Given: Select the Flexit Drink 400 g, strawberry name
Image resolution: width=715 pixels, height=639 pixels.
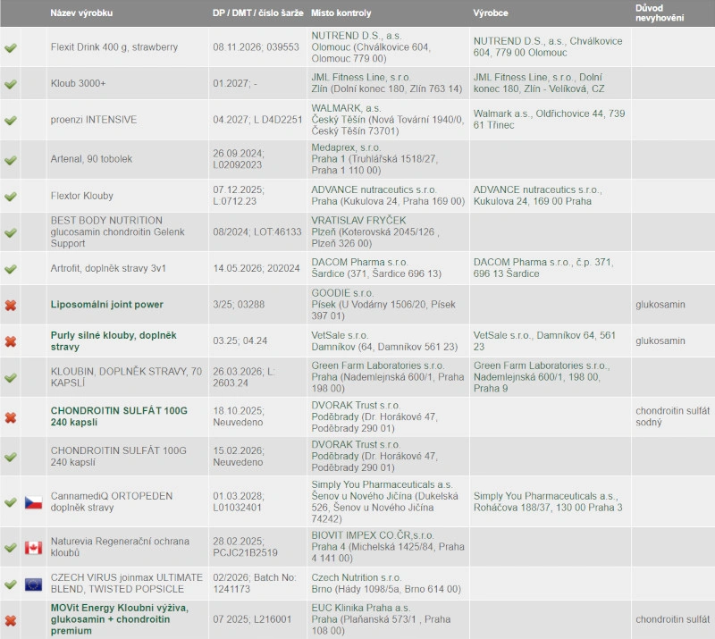Looking at the screenshot, I should coord(114,47).
